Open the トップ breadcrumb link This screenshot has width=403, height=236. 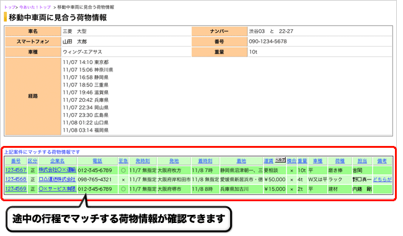click(x=9, y=7)
